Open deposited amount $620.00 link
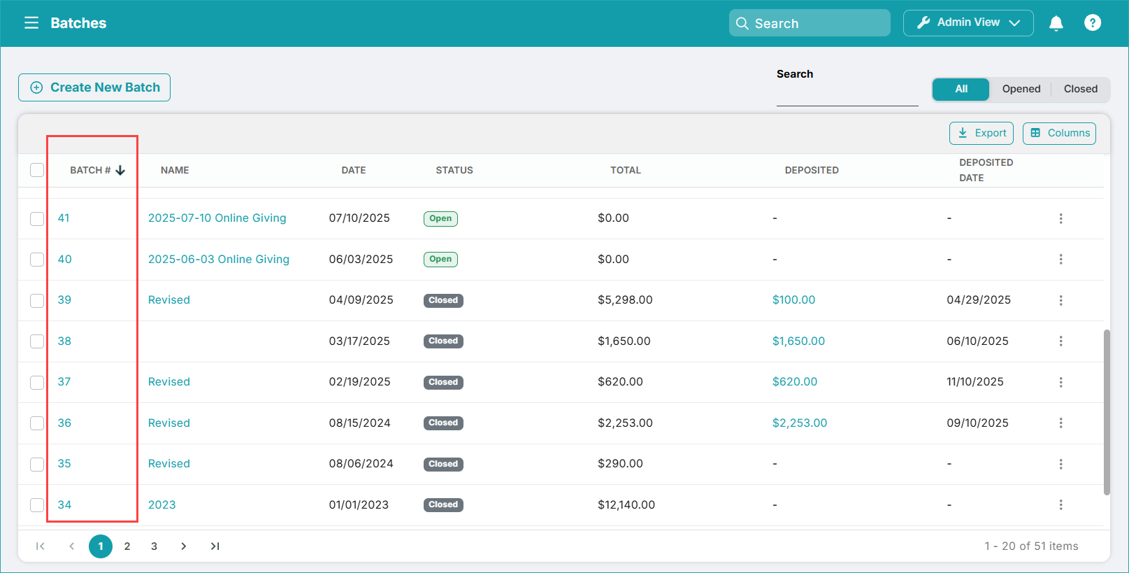Image resolution: width=1129 pixels, height=573 pixels. coord(795,381)
